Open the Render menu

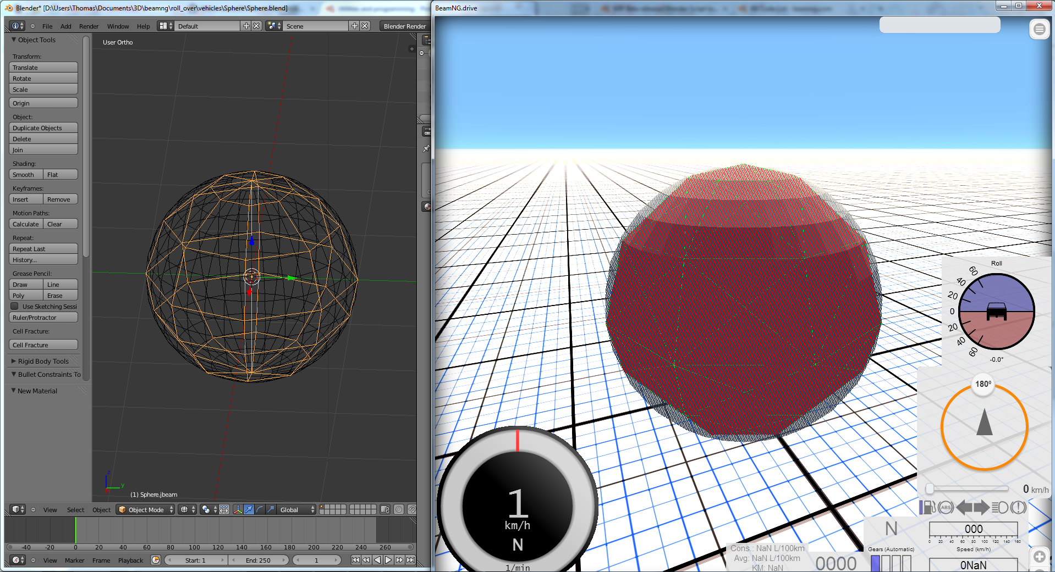click(89, 26)
